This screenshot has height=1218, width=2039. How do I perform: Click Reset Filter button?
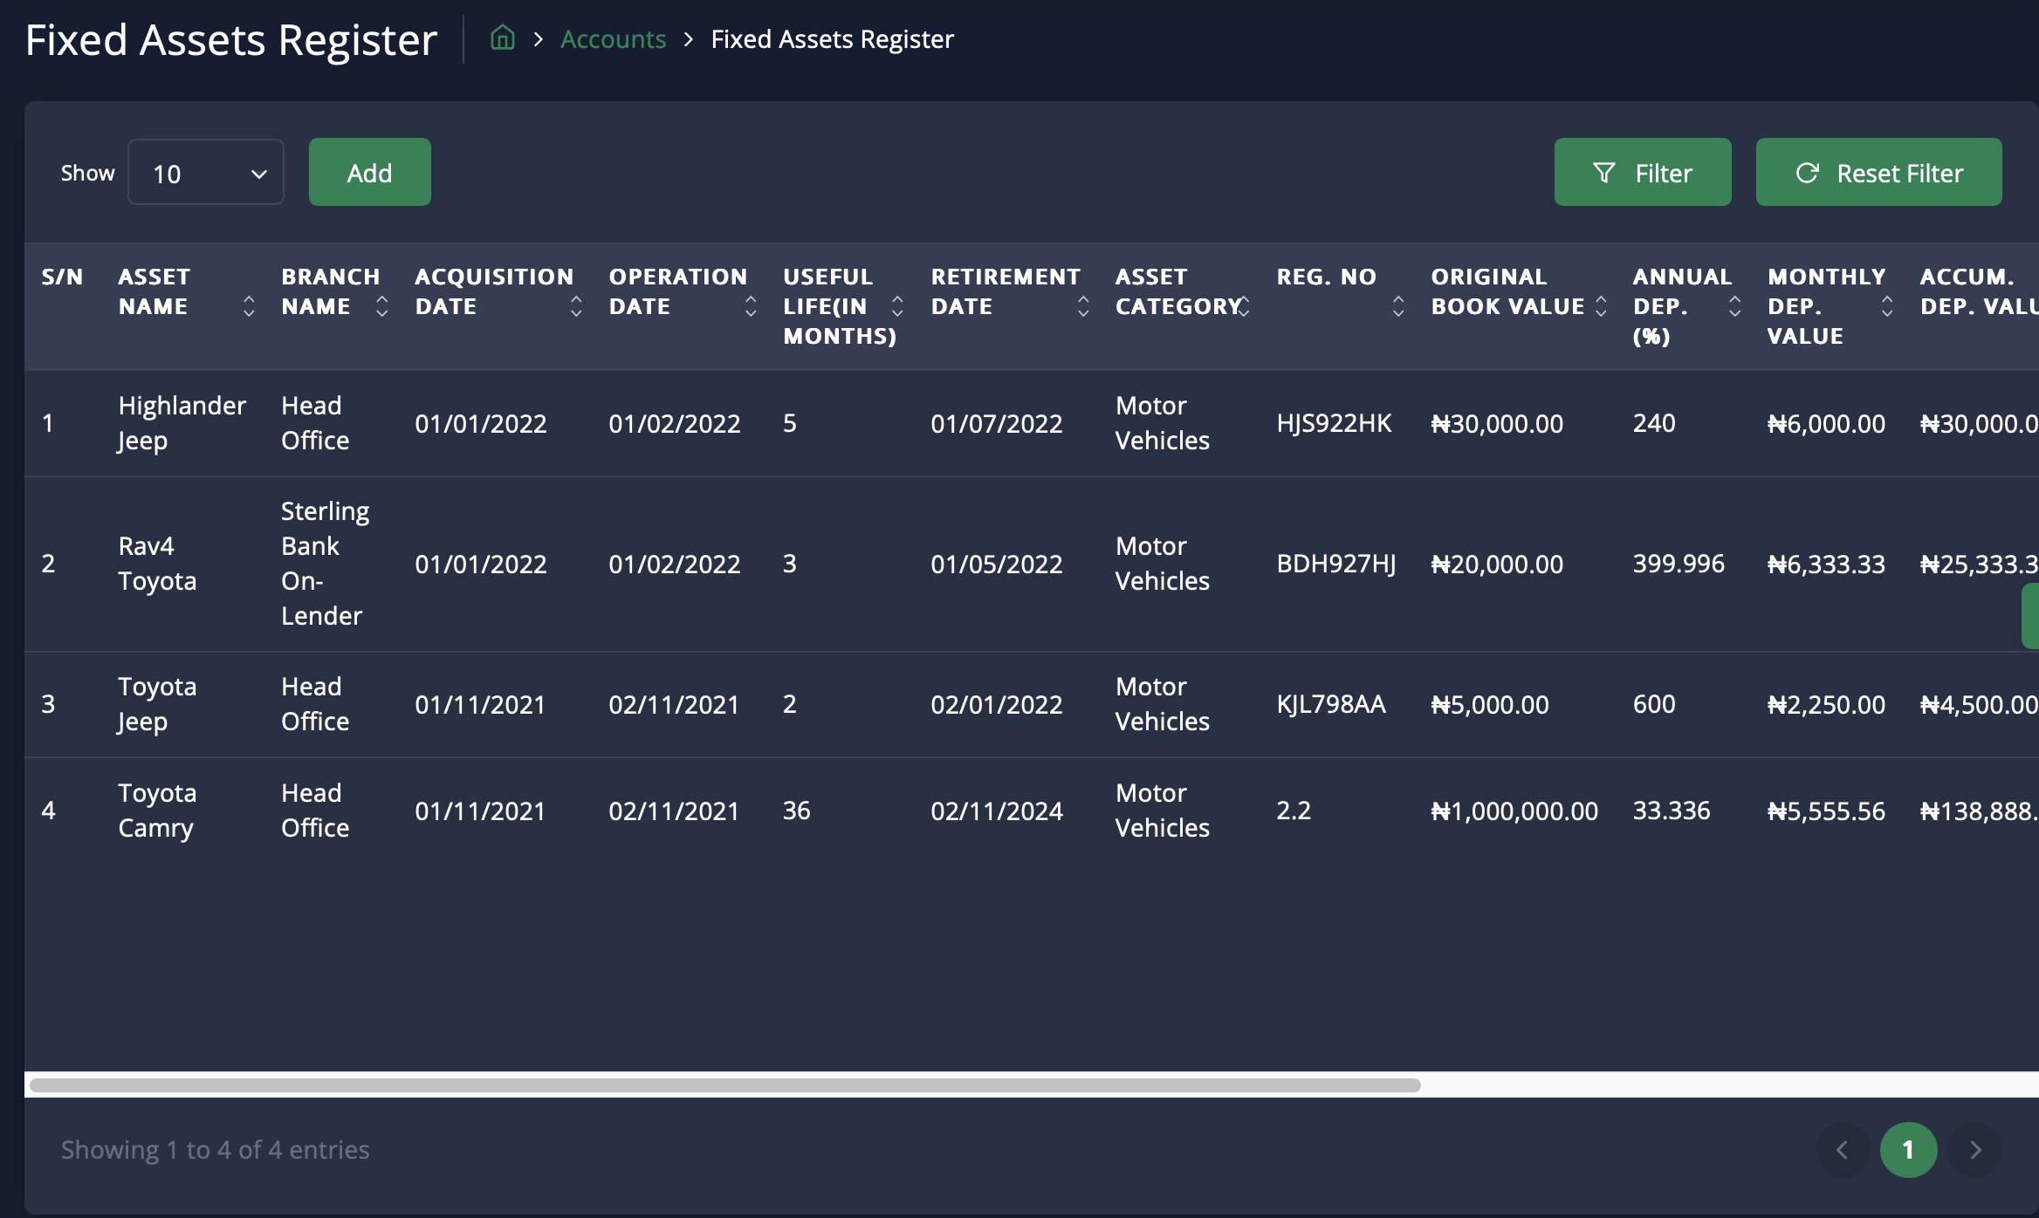(1878, 173)
